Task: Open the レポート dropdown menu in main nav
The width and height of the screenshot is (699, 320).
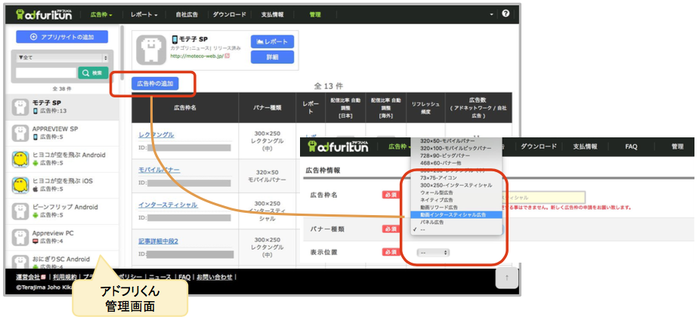Action: pos(144,14)
